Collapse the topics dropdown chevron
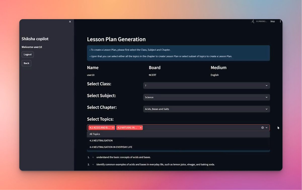302x190 pixels. tap(267, 128)
